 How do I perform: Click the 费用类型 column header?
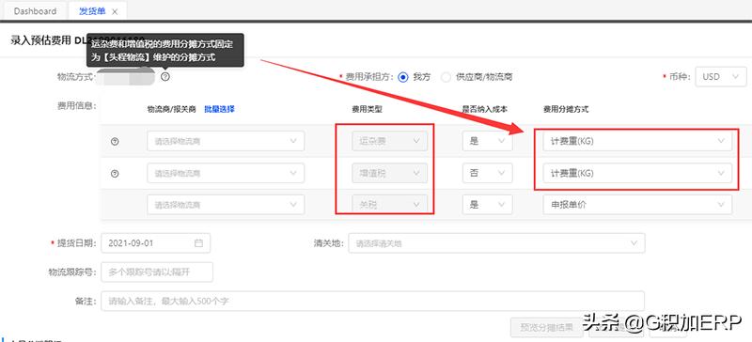click(367, 109)
